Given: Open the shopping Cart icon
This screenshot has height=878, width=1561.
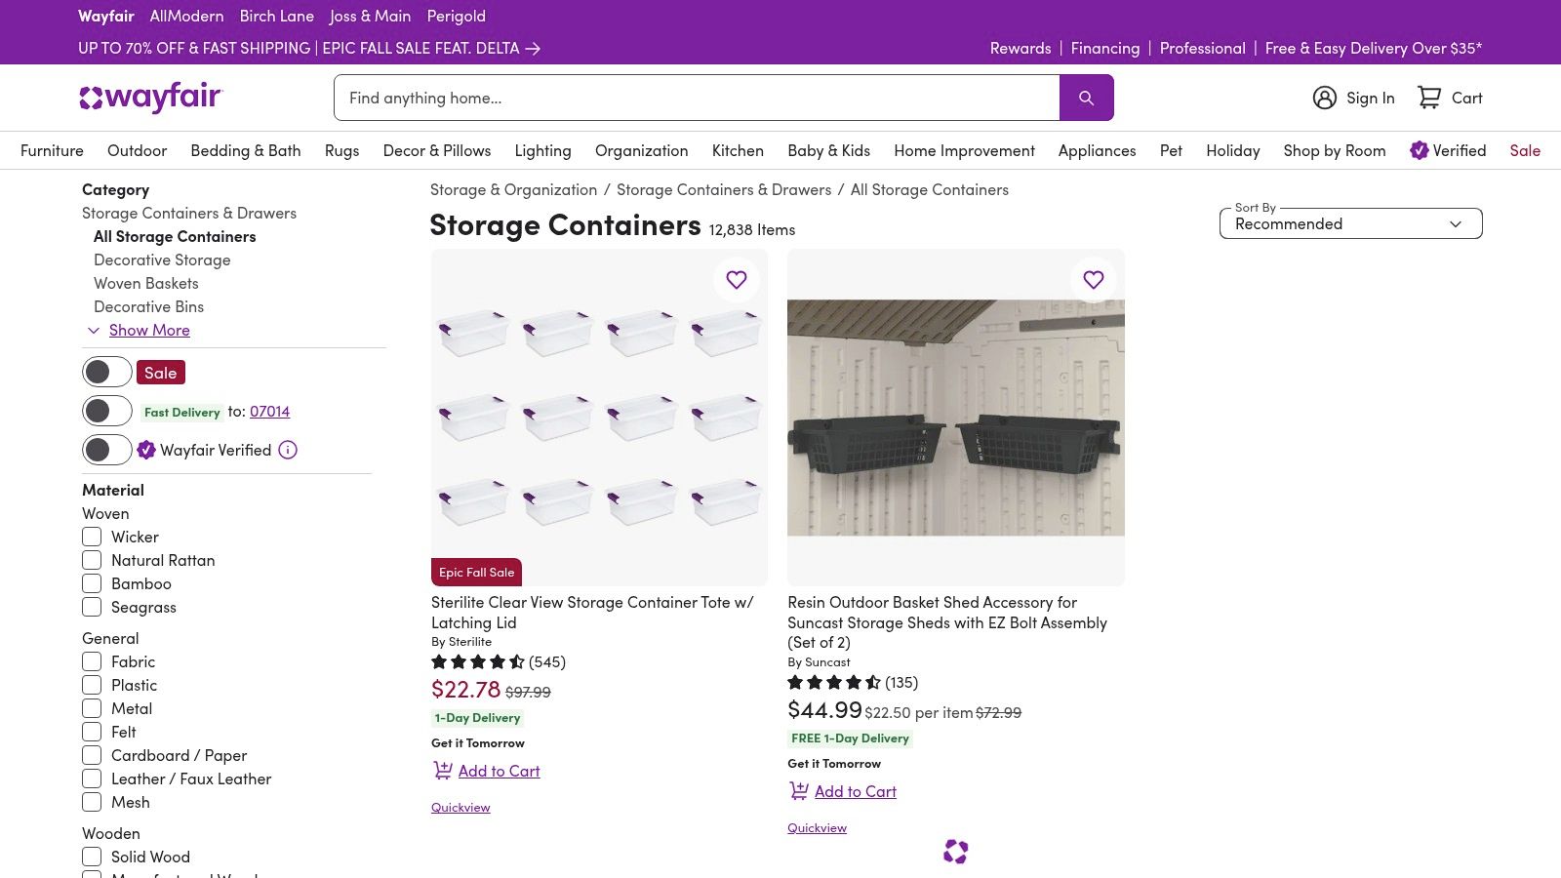Looking at the screenshot, I should tap(1430, 98).
